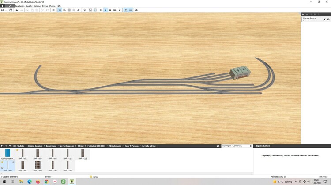
Task: Select the FMP 9103 track thumbnail
Action: (x=38, y=154)
